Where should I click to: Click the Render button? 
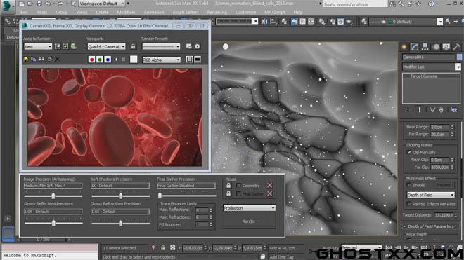tap(249, 221)
